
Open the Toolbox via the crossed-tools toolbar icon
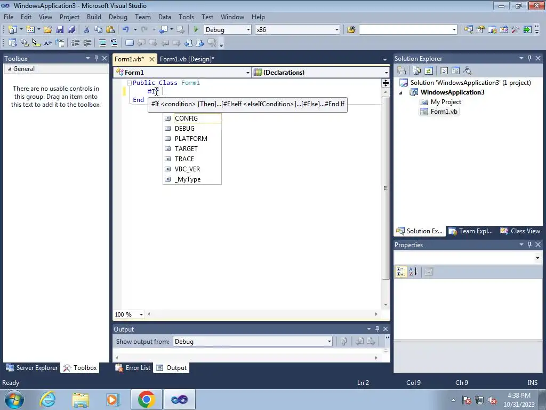tap(516, 30)
